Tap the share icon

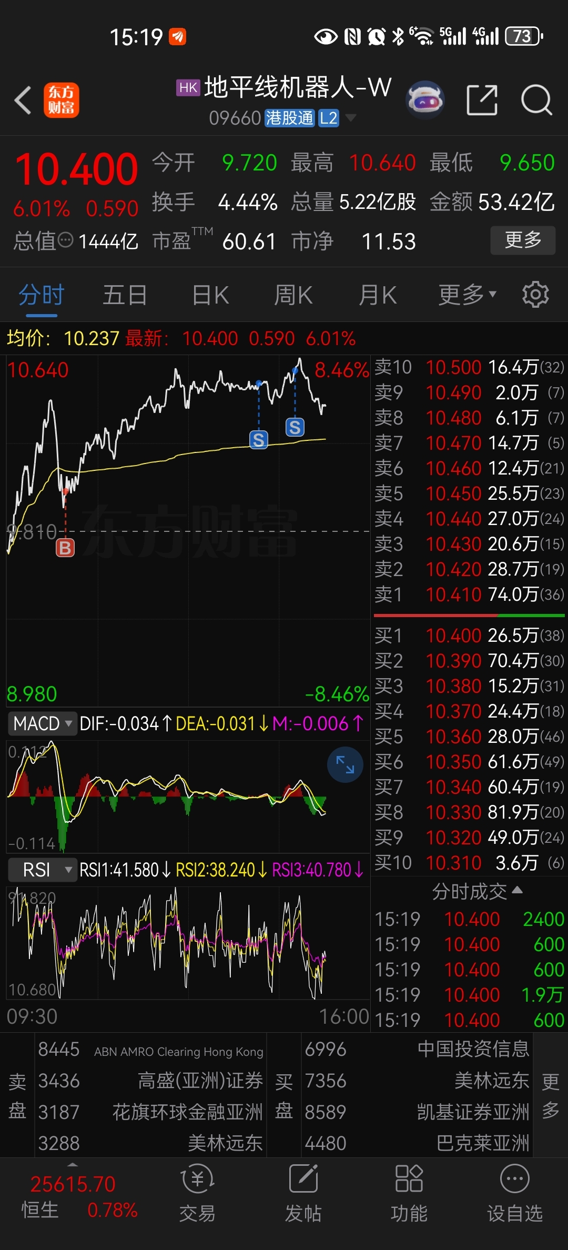click(482, 99)
